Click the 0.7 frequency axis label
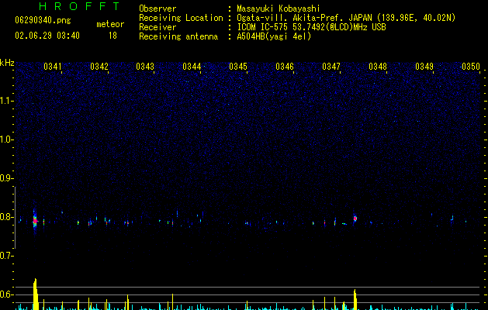 7,256
